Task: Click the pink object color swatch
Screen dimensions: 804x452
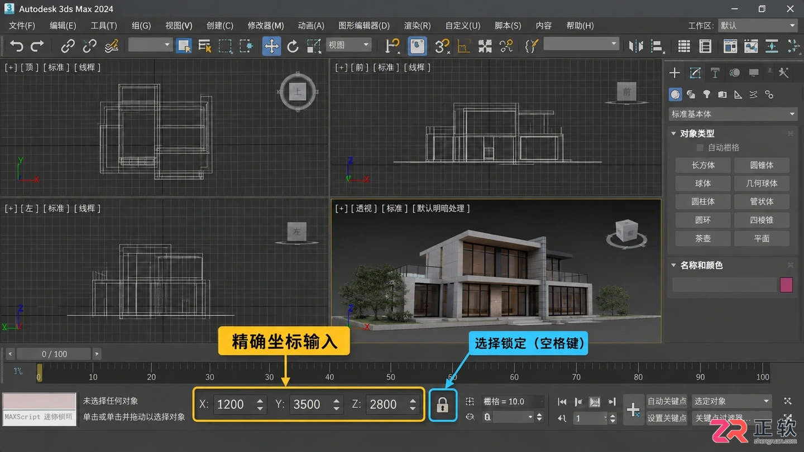Action: coord(786,285)
